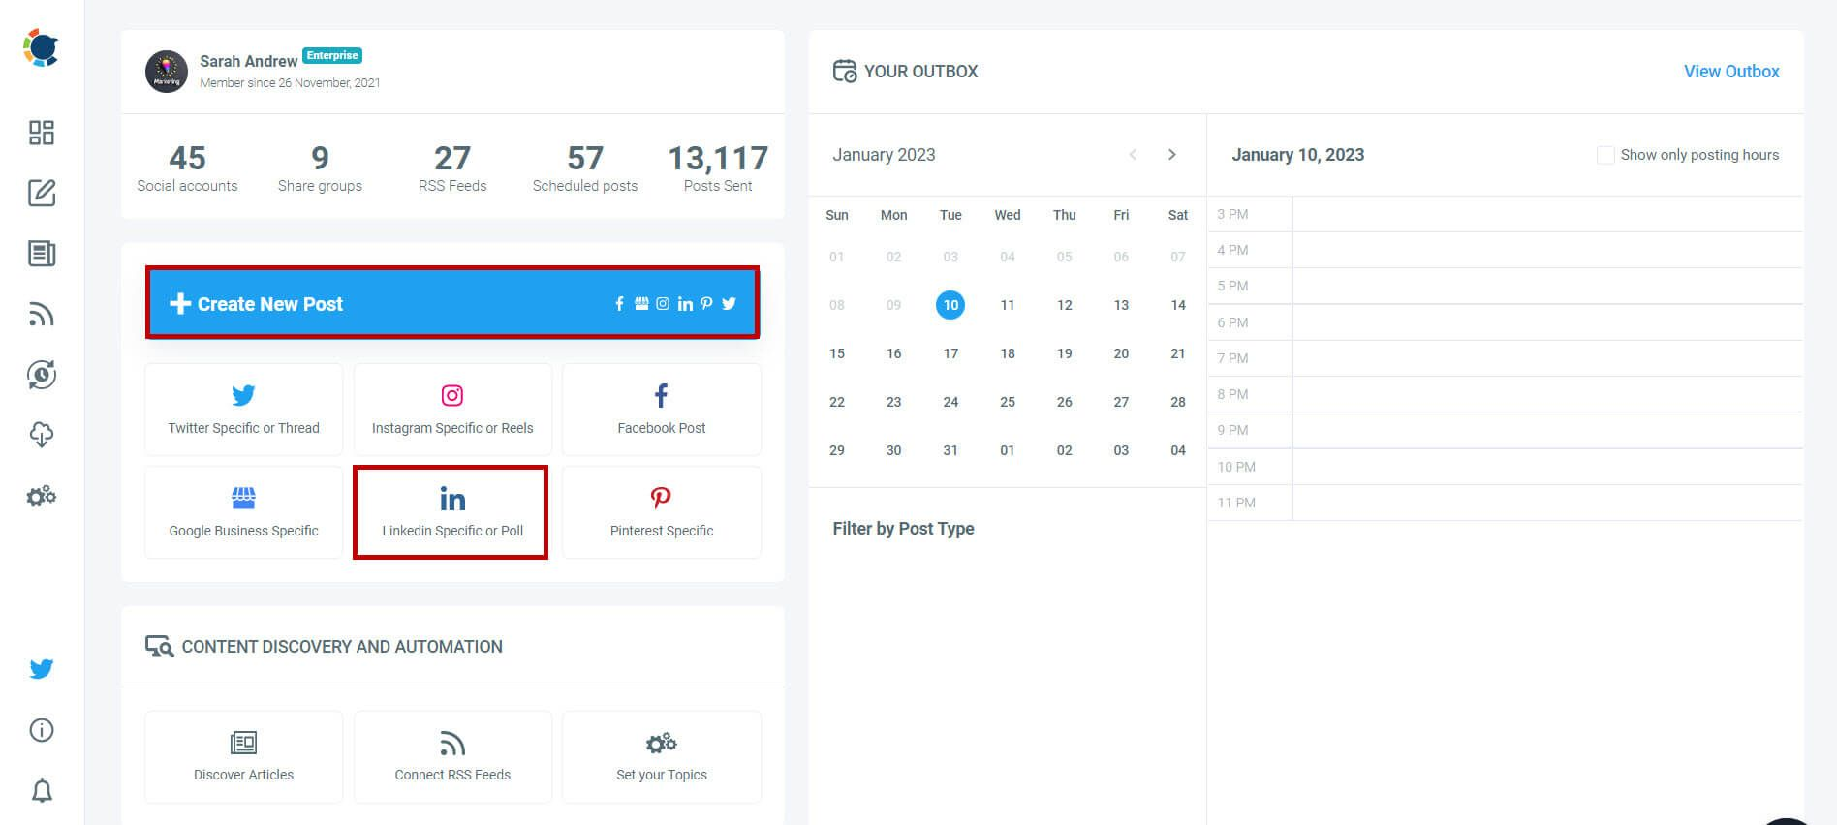The height and width of the screenshot is (825, 1837).
Task: Click Create New Post button
Action: [x=452, y=303]
